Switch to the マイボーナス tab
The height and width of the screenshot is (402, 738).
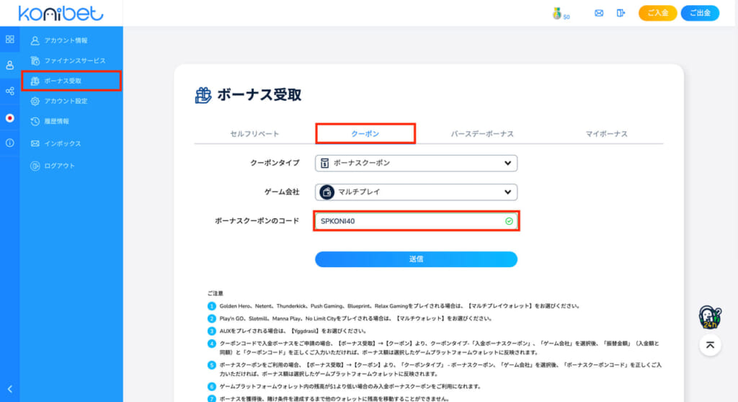[606, 134]
